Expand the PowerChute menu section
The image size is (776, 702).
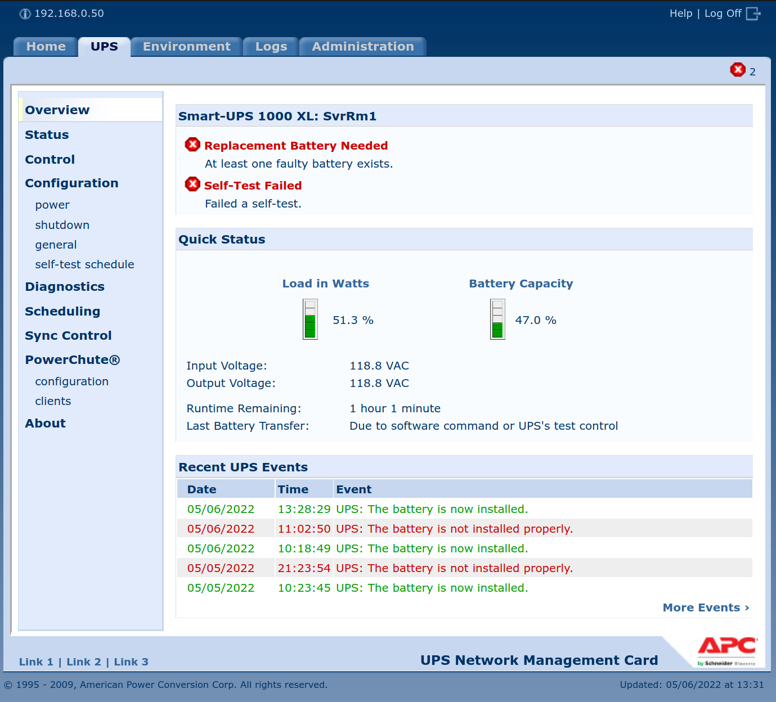(x=72, y=360)
